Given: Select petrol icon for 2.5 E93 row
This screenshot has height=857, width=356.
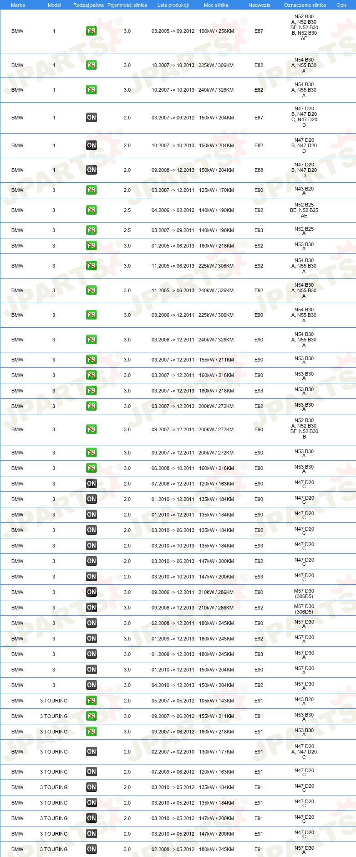Looking at the screenshot, I should (x=92, y=230).
